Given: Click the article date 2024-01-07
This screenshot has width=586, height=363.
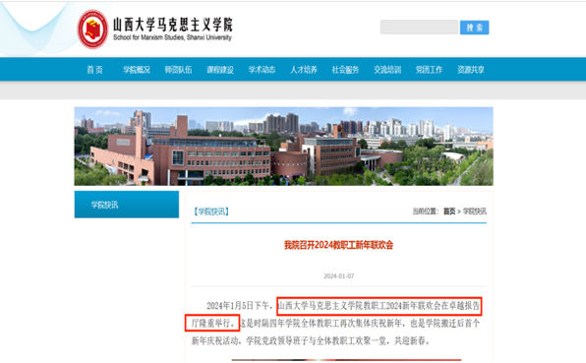Looking at the screenshot, I should click(x=338, y=276).
